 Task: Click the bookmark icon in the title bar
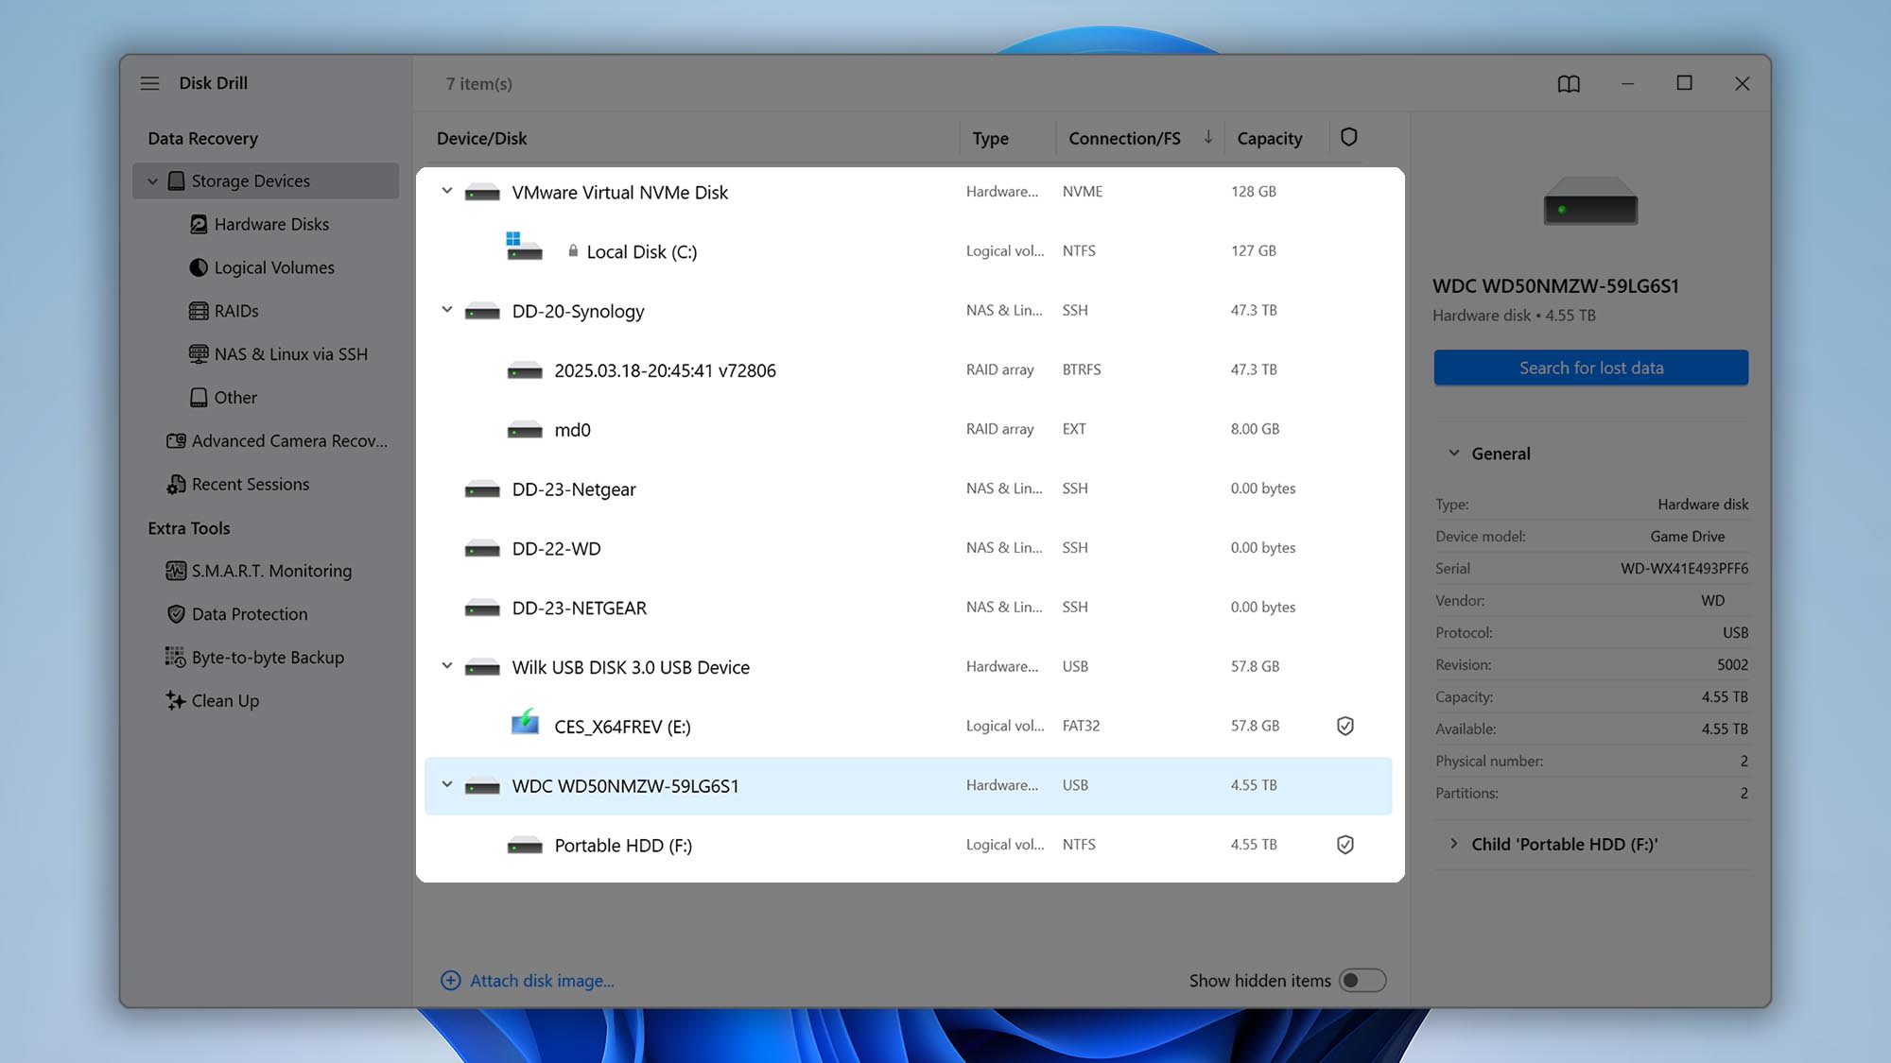tap(1569, 83)
